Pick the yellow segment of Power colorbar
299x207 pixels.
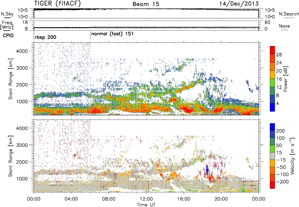[x=272, y=75]
